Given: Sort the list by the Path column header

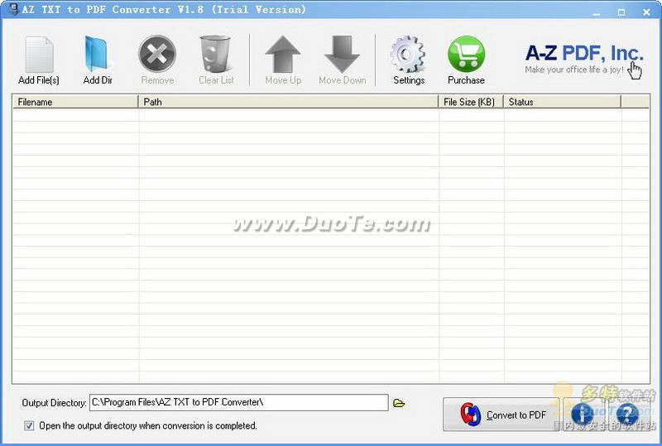Looking at the screenshot, I should [x=288, y=102].
